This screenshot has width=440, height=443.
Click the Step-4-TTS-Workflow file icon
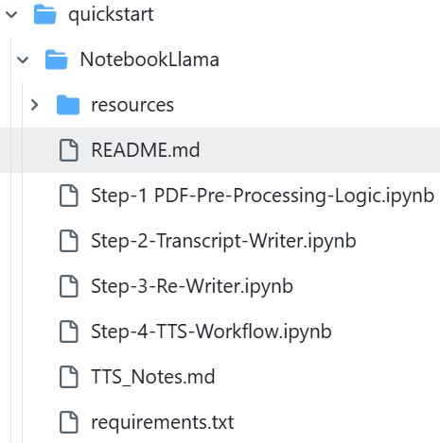[x=69, y=332]
